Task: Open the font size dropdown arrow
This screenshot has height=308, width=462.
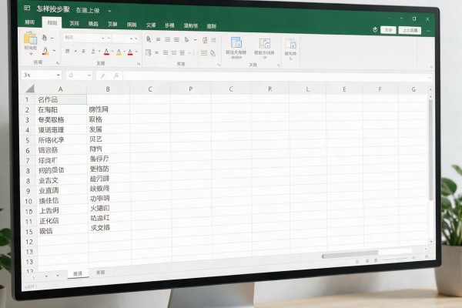Action: [x=131, y=38]
